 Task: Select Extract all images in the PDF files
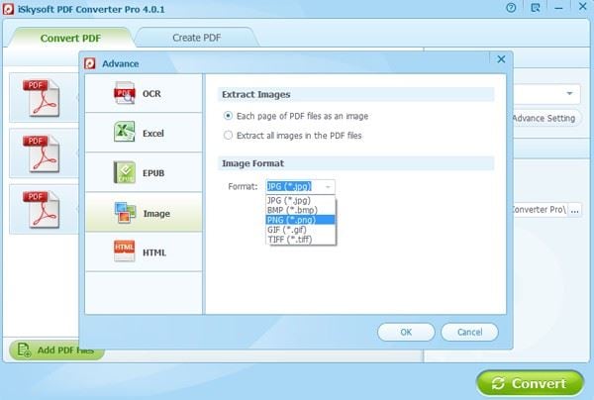[292, 136]
